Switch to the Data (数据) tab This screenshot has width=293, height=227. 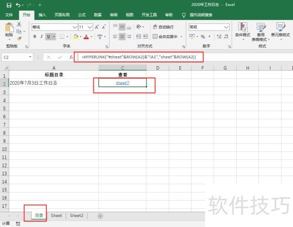pos(98,15)
